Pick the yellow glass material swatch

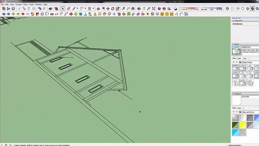click(243, 125)
